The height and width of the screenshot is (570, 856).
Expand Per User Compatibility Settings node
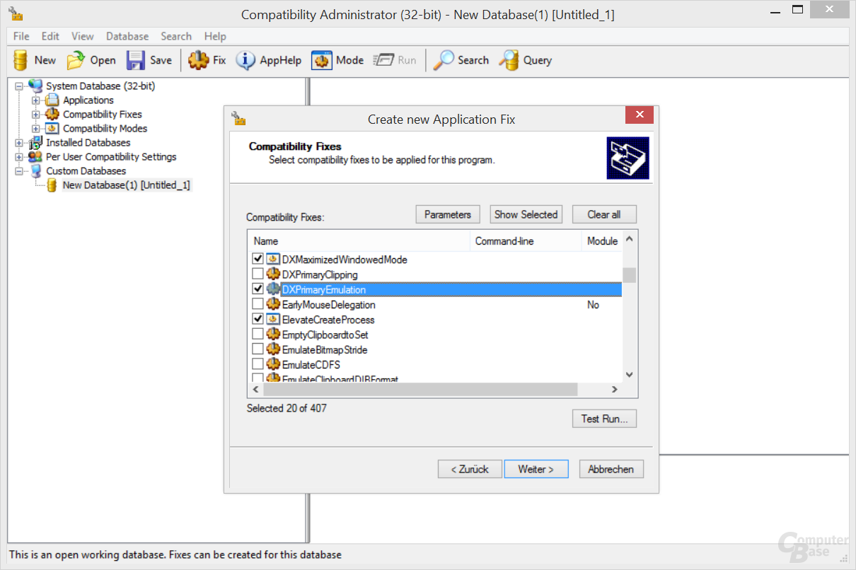point(19,157)
